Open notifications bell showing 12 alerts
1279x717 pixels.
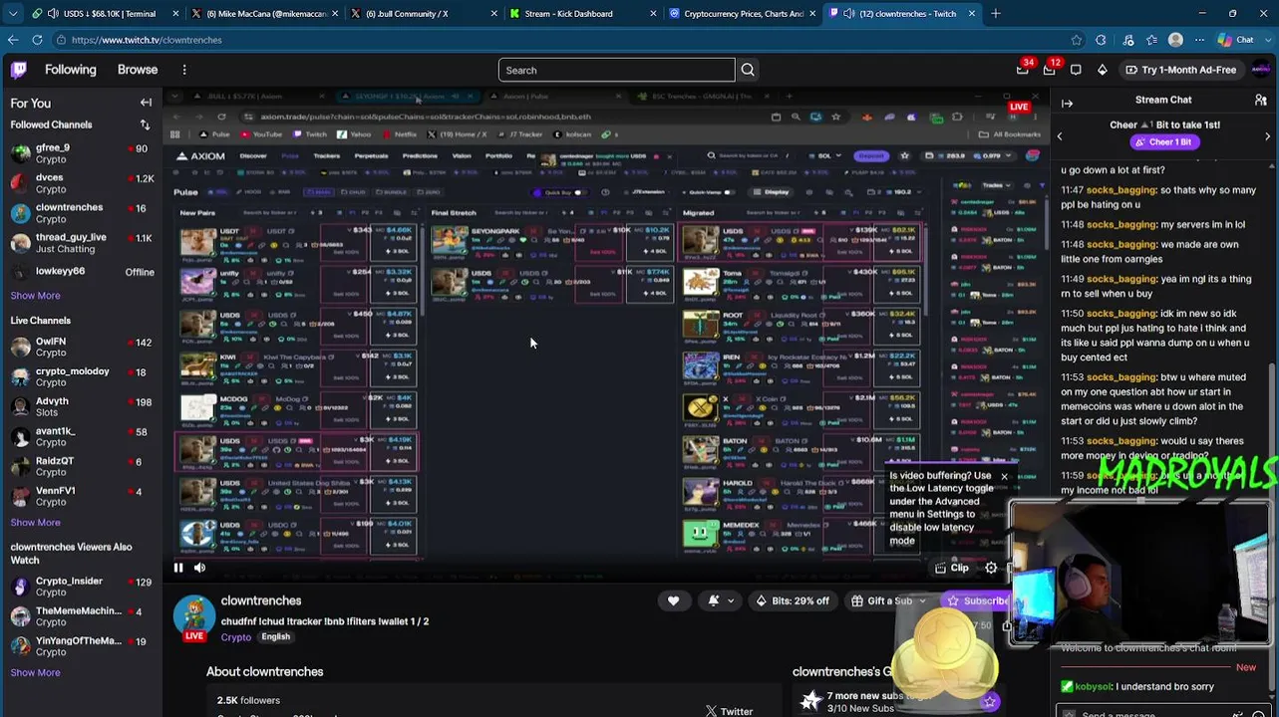point(1050,70)
